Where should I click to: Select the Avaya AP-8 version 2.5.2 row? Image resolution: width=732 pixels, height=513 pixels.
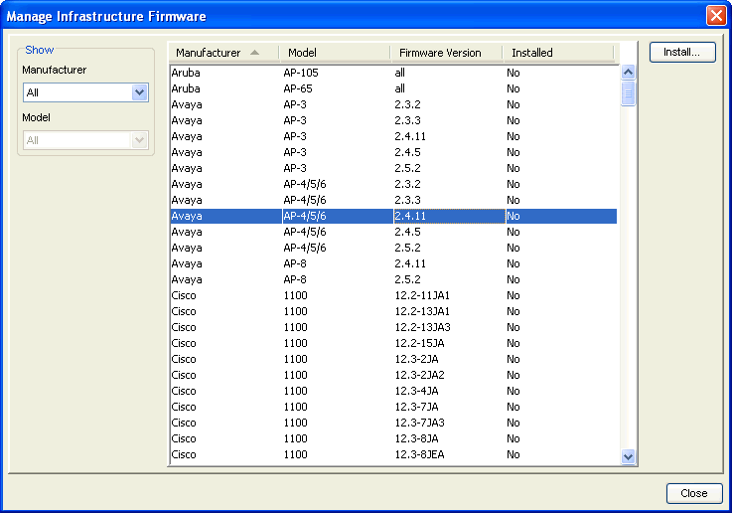pyautogui.click(x=392, y=279)
